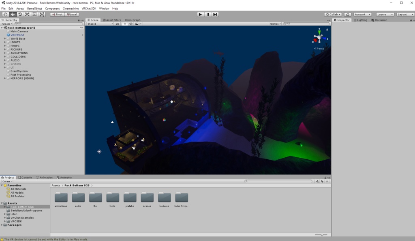Screen dimensions: 415x241
Task: Expand the VRCWorld hierarchy item
Action: coord(82,35)
